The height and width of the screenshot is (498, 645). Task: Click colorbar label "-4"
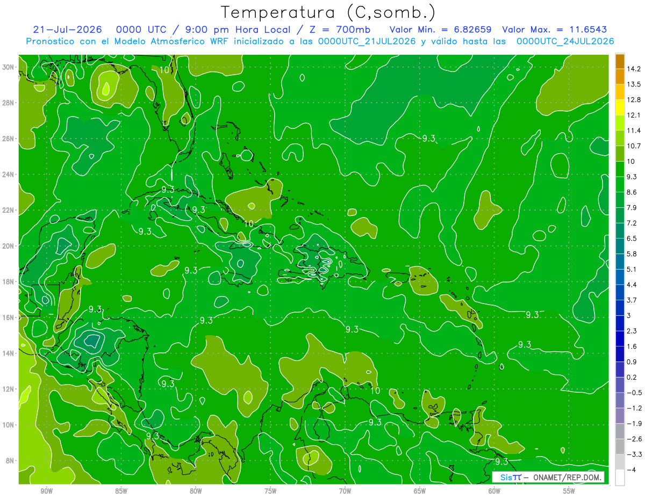(x=632, y=470)
